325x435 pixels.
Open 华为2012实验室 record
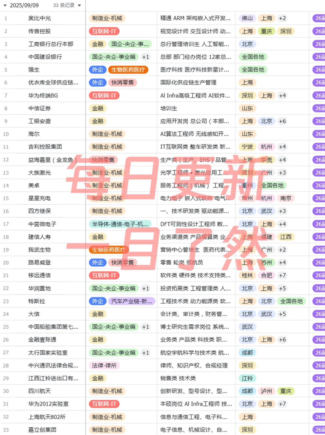pyautogui.click(x=48, y=404)
